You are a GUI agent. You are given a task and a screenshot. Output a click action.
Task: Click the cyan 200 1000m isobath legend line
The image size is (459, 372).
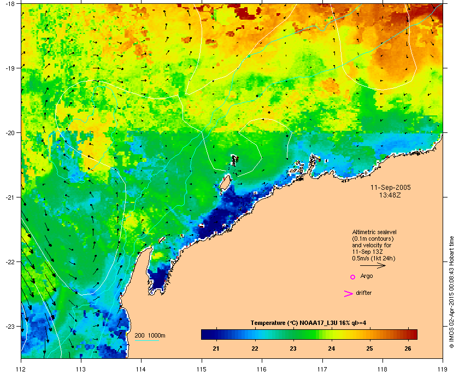tap(146, 340)
